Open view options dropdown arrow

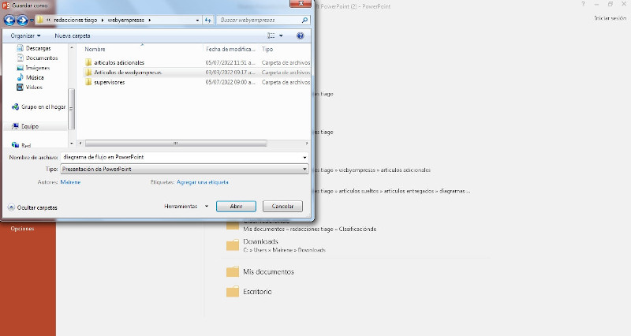point(281,35)
